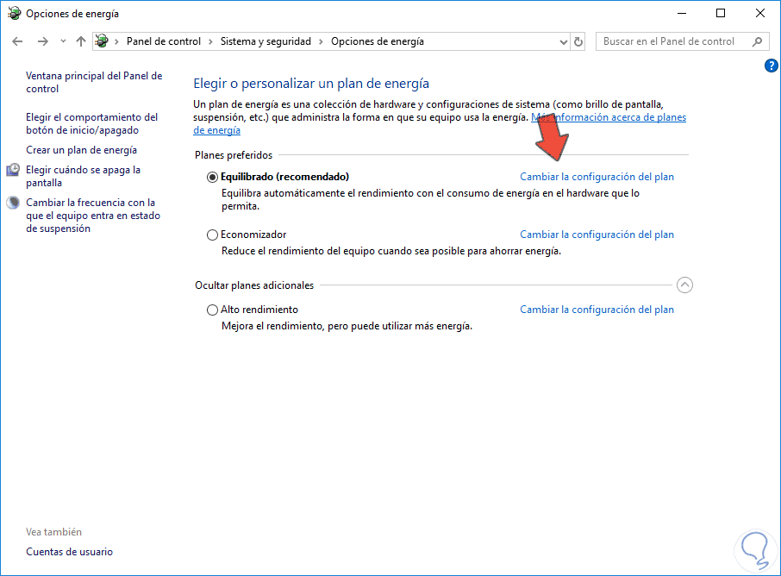The image size is (781, 576).
Task: Collapse Ocultar planes adicionales with round chevron
Action: [684, 285]
